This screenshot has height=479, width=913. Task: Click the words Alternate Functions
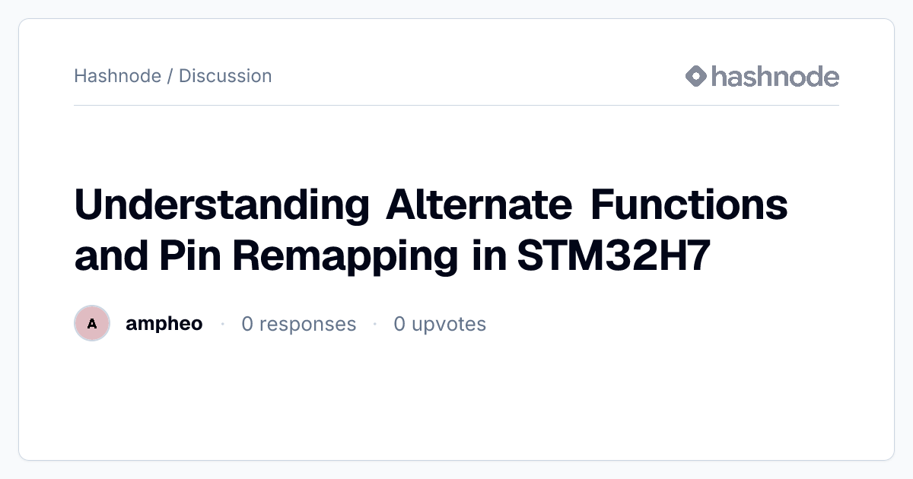[587, 205]
